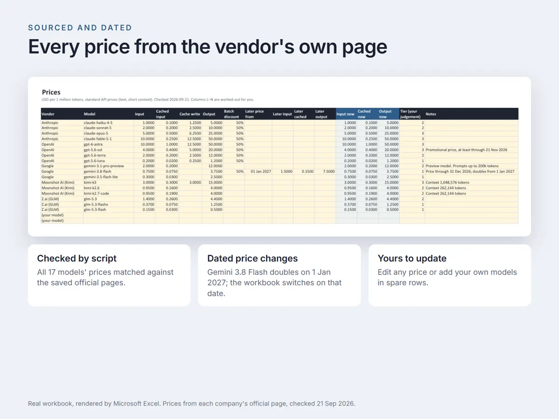Image resolution: width=559 pixels, height=419 pixels.
Task: Click the first '(your model)' spare row
Action: coord(279,215)
